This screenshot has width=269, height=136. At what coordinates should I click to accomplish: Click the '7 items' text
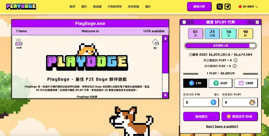point(21,31)
